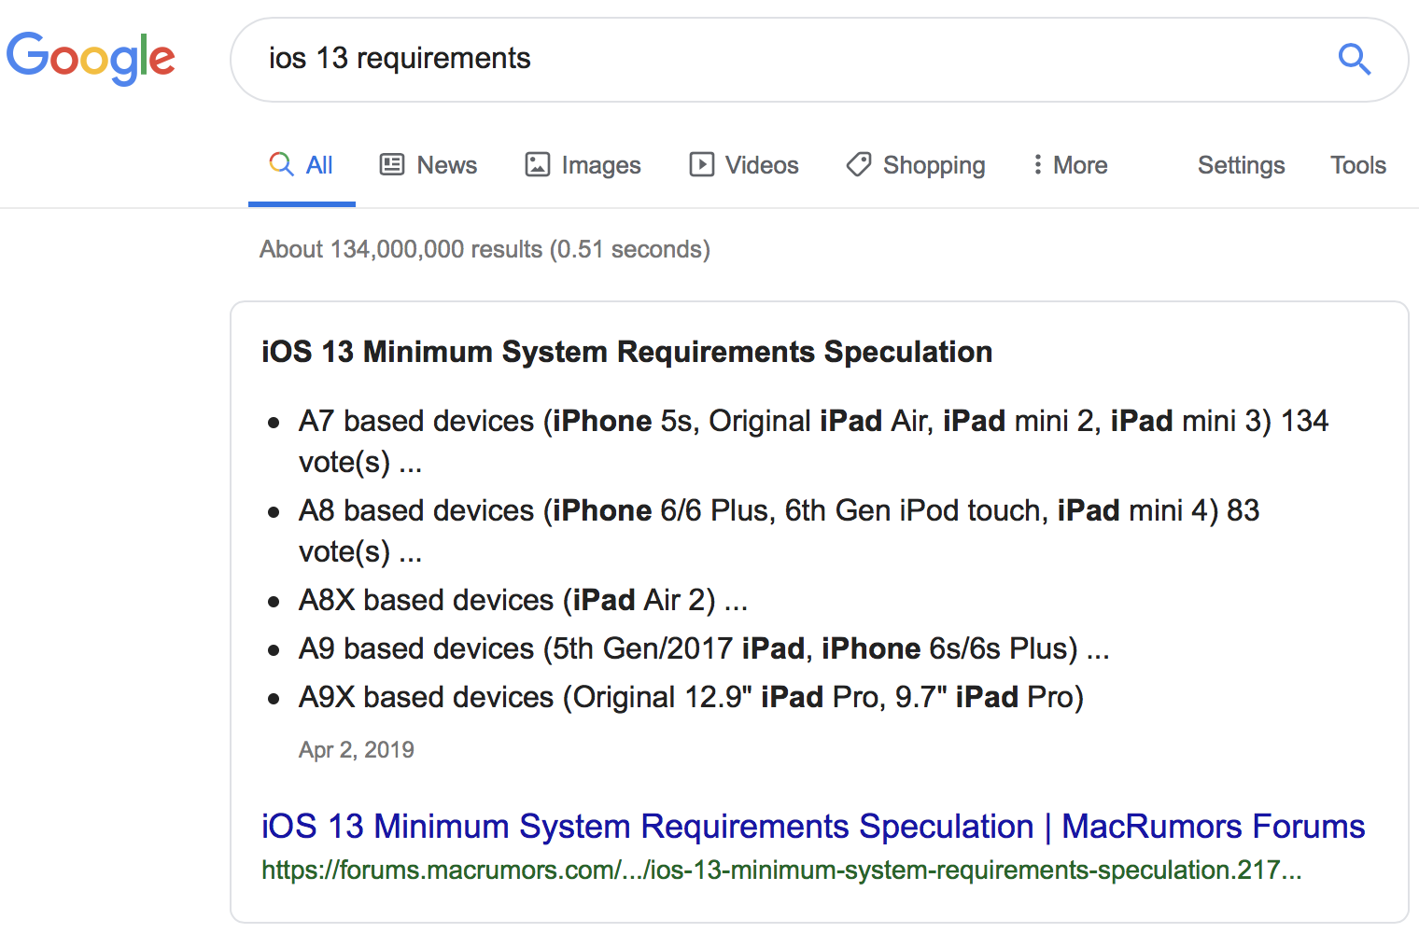The width and height of the screenshot is (1419, 933).
Task: Click the Google logo
Action: pyautogui.click(x=91, y=58)
